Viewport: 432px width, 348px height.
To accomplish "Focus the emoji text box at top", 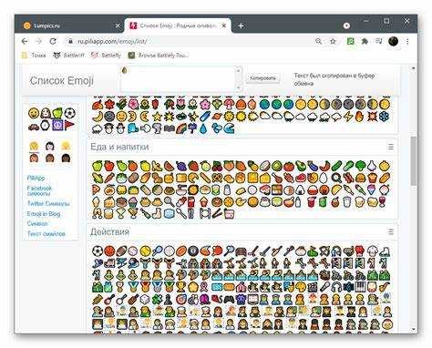I will pyautogui.click(x=179, y=78).
